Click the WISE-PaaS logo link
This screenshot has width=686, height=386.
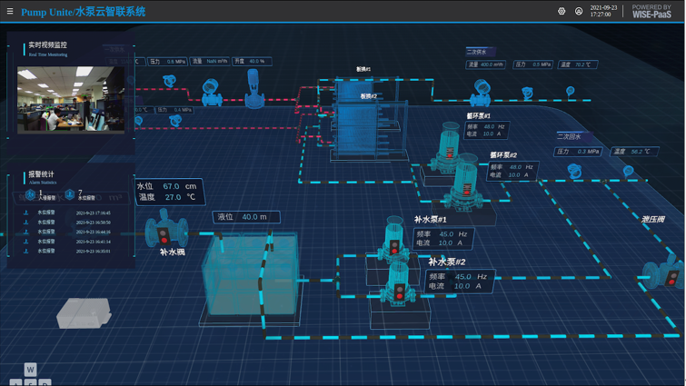point(651,12)
